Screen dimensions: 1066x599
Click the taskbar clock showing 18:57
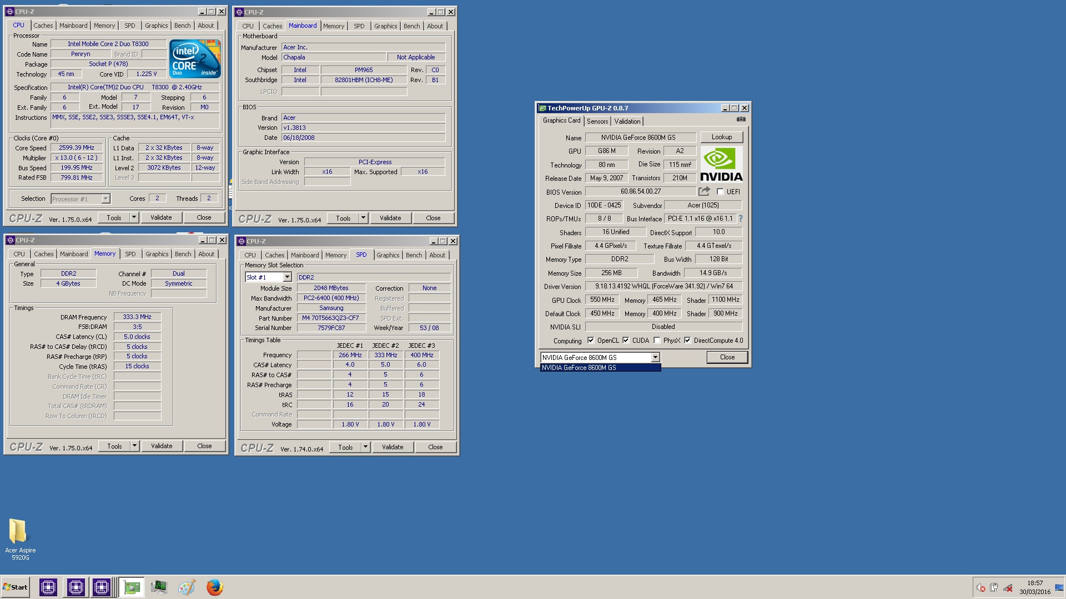[1035, 583]
